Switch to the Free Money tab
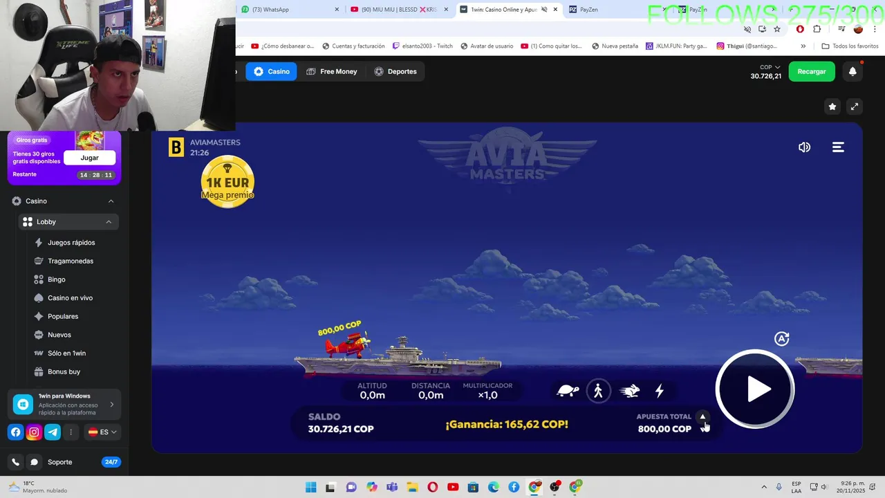 [332, 71]
